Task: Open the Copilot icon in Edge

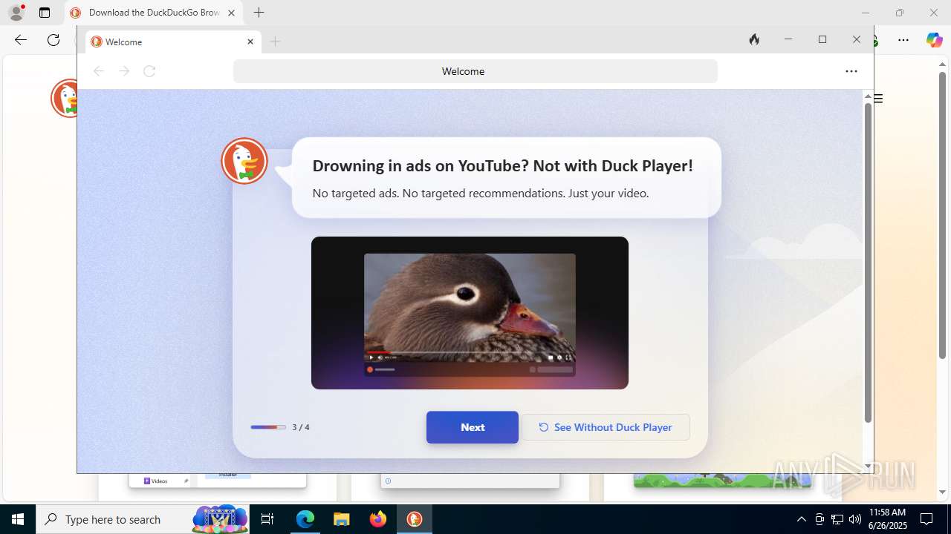Action: pos(934,40)
